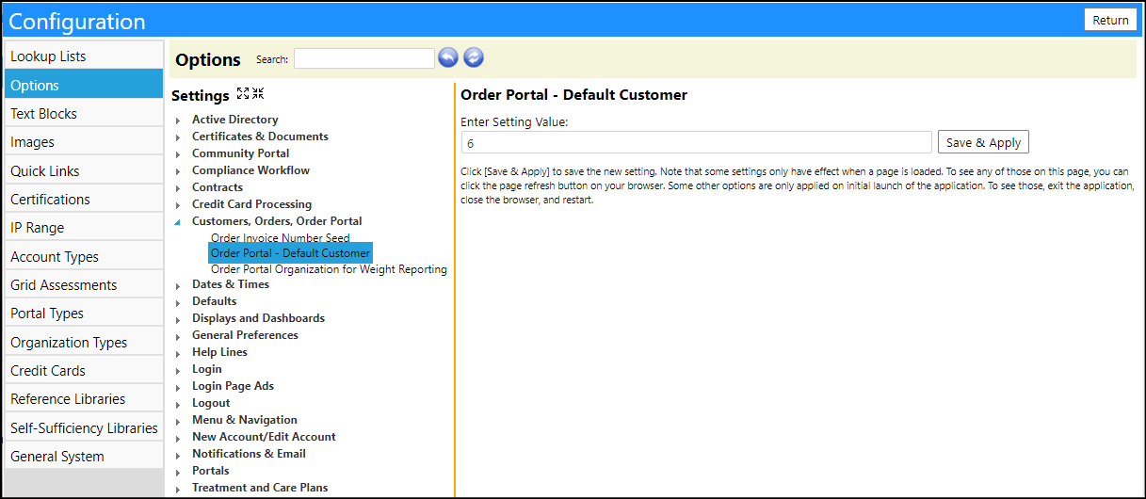Expand Community Portal arrow
The width and height of the screenshot is (1146, 499).
click(178, 154)
